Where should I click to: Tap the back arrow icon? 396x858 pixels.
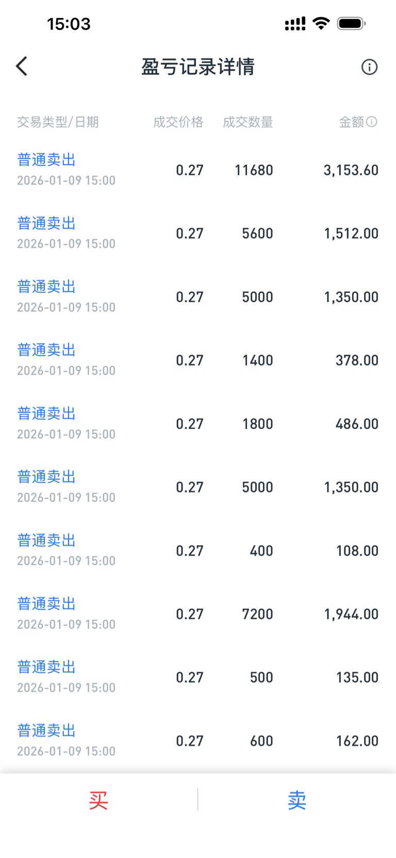22,67
